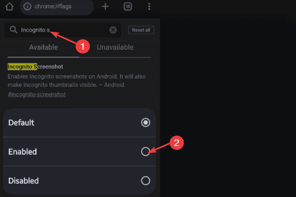Choose the Disabled label row

click(x=79, y=181)
